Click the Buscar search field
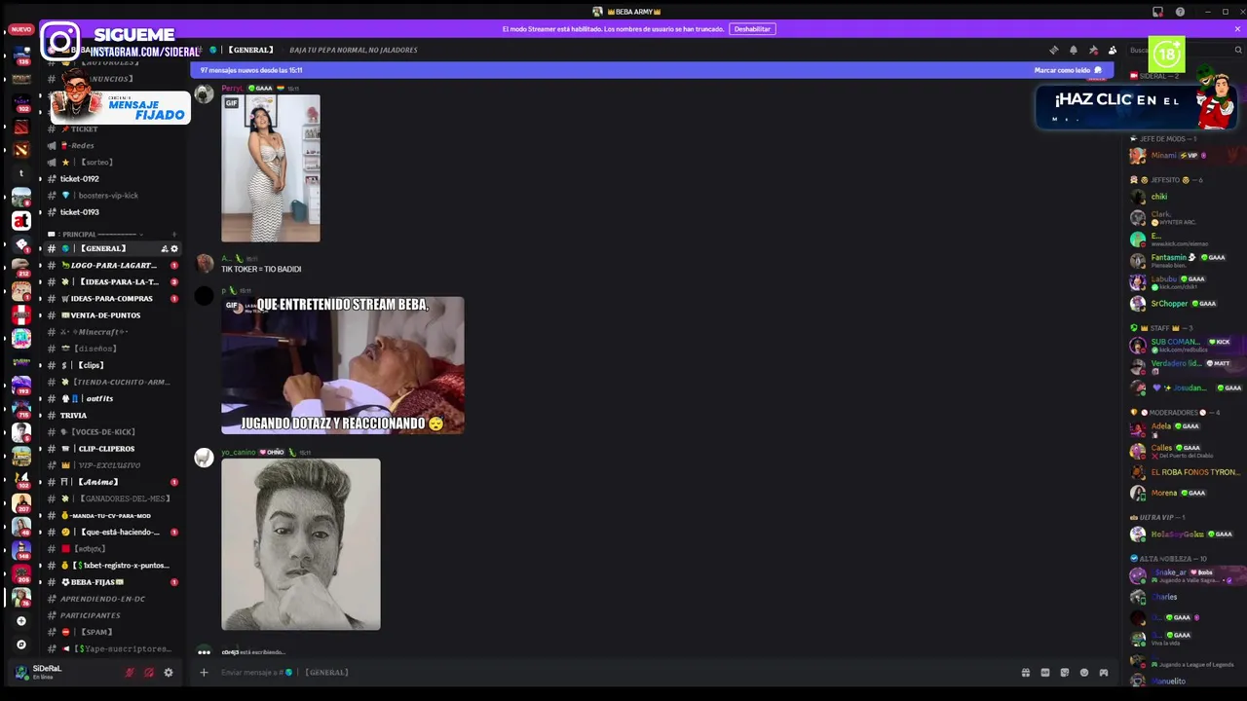Screen dimensions: 1247x701 click(1184, 50)
